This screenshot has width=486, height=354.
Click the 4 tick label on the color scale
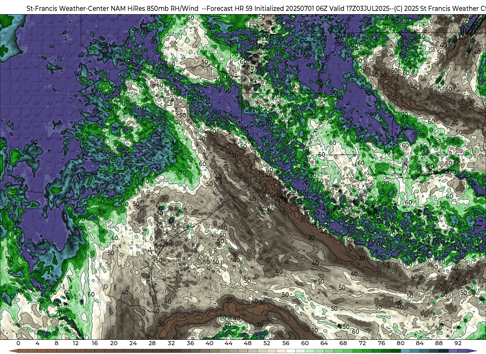click(x=37, y=343)
